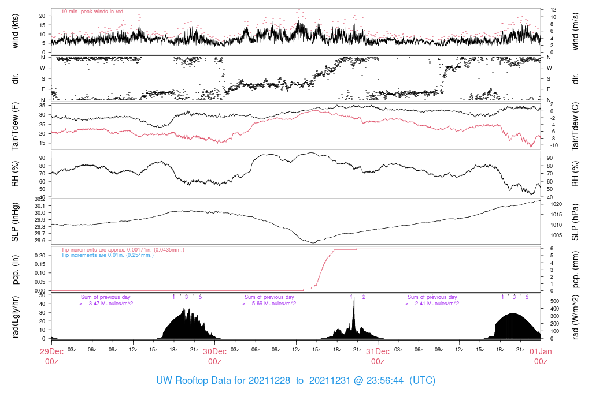The height and width of the screenshot is (404, 592).
Task: Select the '-10' tick on Celsius axis
Action: coord(553,145)
